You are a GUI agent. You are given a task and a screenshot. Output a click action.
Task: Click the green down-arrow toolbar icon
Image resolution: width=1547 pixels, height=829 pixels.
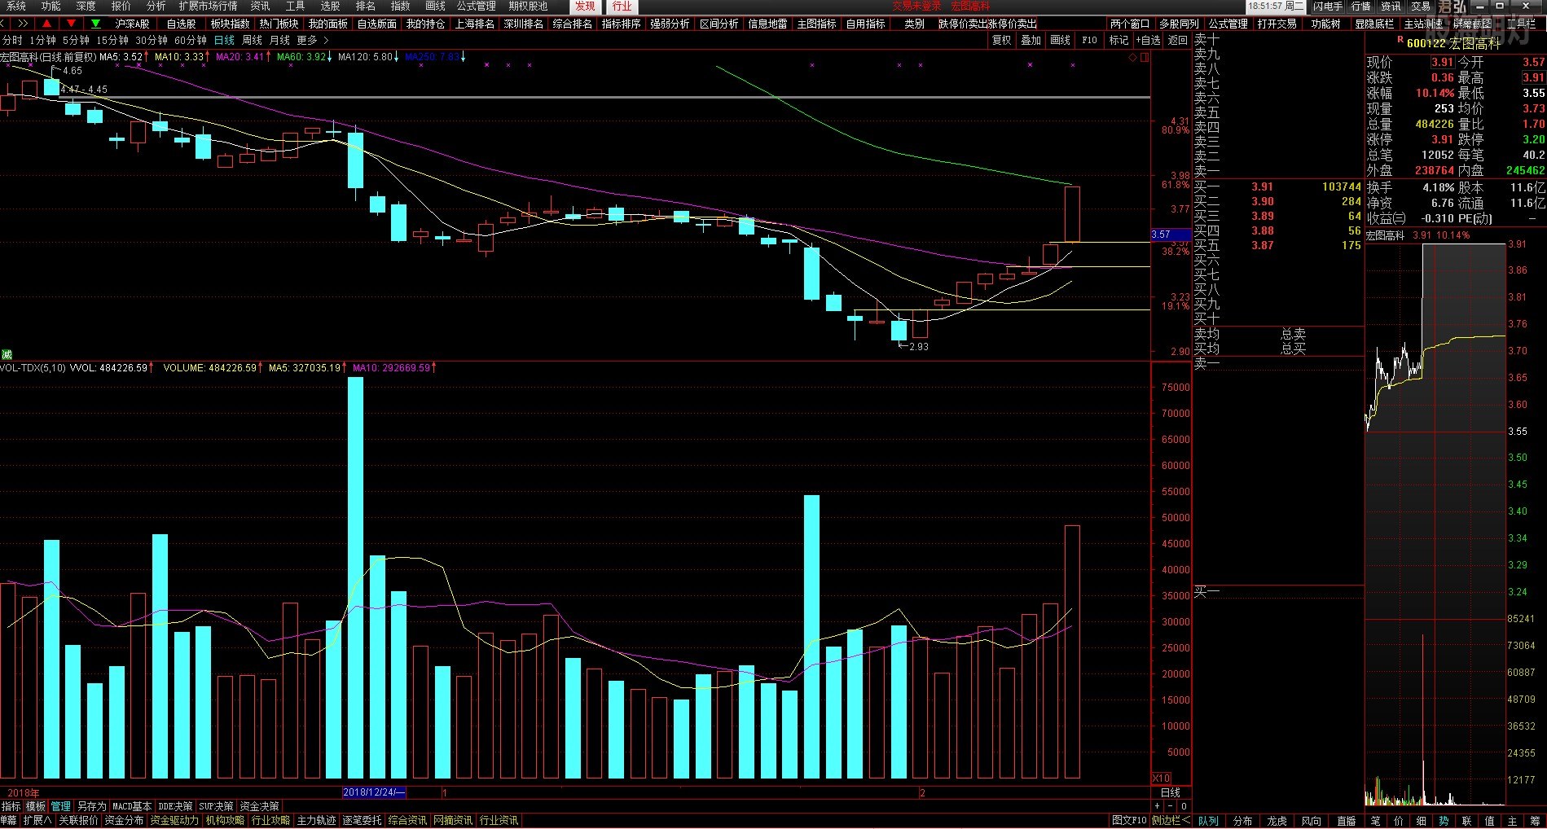point(96,24)
